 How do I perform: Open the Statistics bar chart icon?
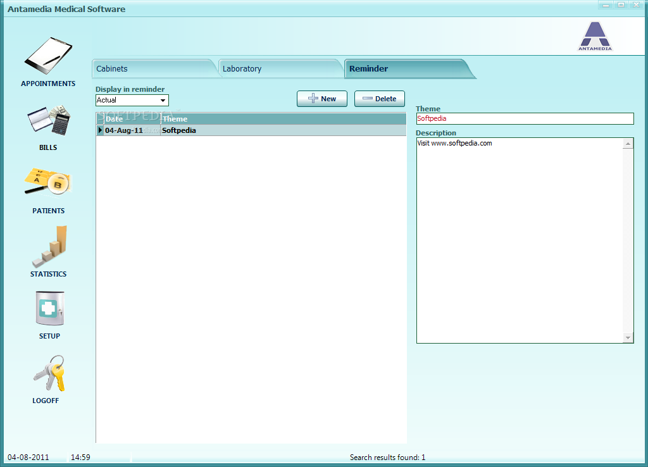point(49,246)
